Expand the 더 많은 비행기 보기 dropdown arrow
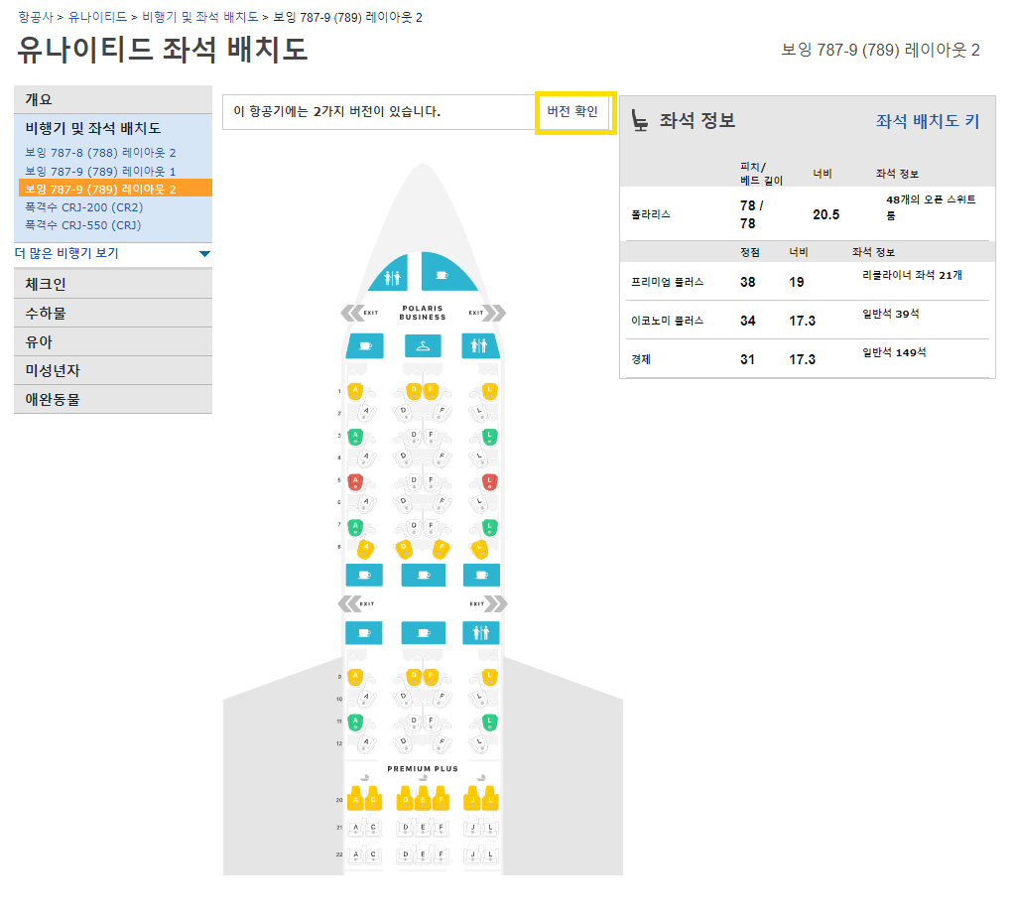This screenshot has height=919, width=1014. tap(205, 253)
